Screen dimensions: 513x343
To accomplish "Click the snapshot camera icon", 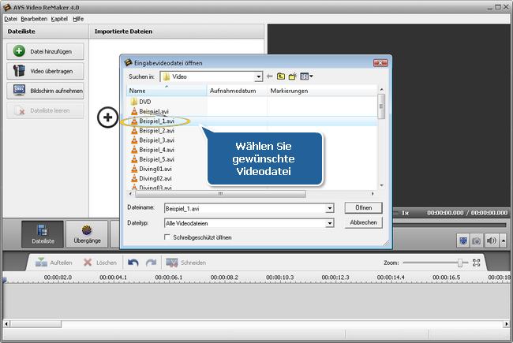I will 477,241.
